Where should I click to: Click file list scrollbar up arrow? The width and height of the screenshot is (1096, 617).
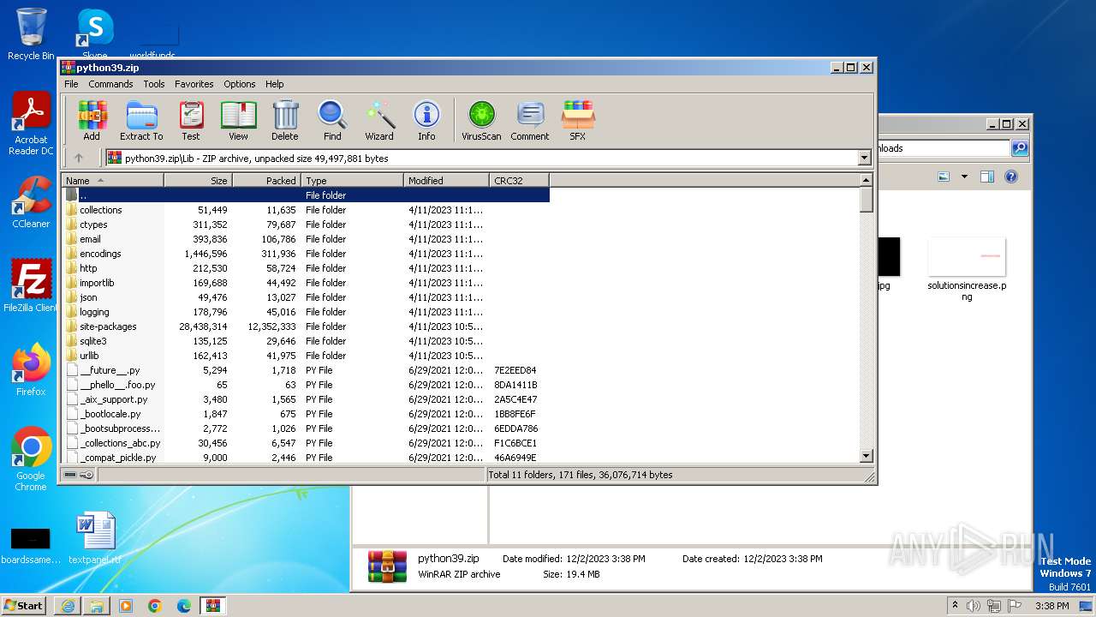[x=866, y=180]
